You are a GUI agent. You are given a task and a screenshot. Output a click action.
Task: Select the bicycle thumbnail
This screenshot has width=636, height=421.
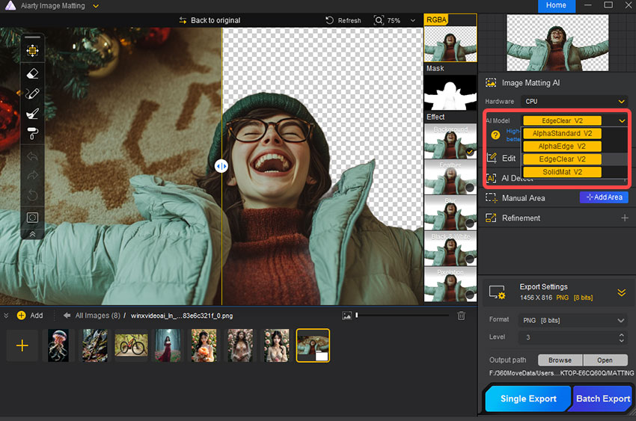coord(131,345)
